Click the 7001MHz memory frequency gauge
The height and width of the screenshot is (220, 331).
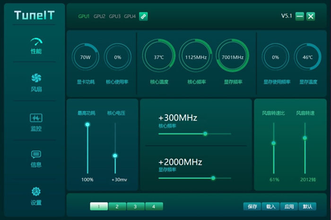233,56
